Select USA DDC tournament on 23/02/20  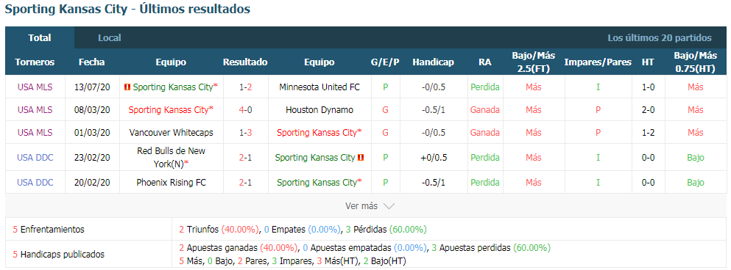coord(35,158)
